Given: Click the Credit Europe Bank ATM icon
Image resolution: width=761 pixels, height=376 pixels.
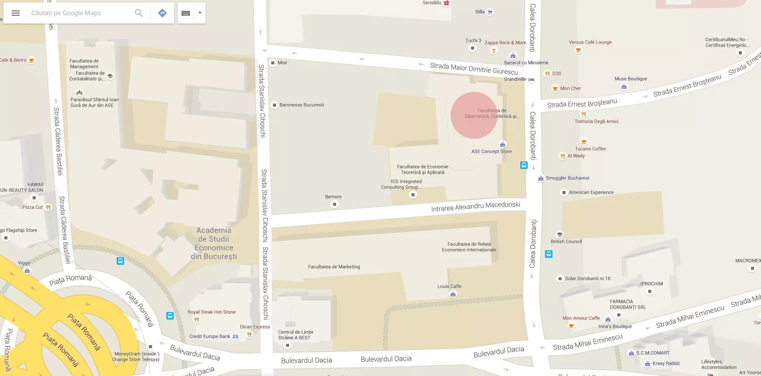Looking at the screenshot, I should (236, 336).
